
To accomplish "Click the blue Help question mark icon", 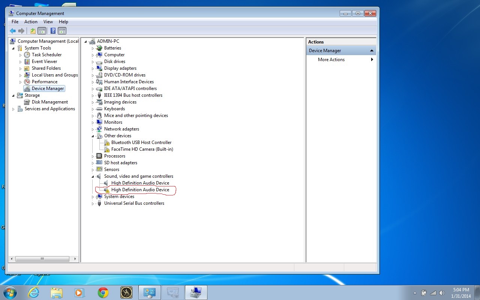I will pos(53,31).
